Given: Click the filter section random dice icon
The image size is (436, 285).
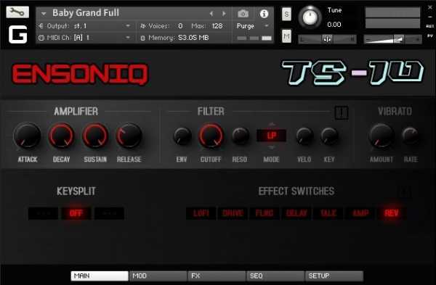Looking at the screenshot, I should pos(342,112).
